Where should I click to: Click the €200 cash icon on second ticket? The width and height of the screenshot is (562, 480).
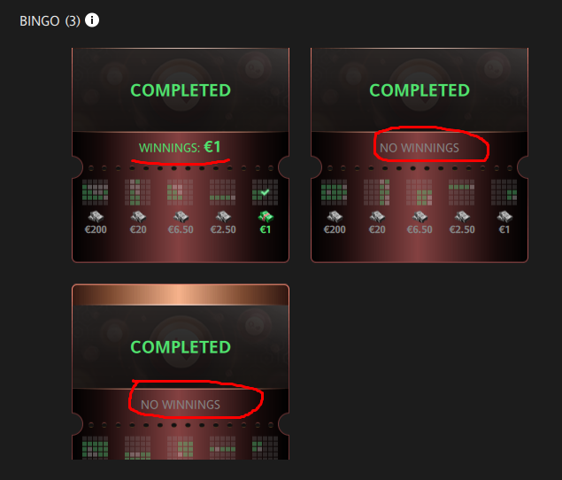(335, 216)
